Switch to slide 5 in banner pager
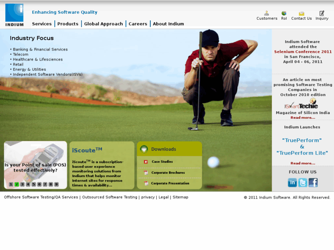The width and height of the screenshot is (334, 250). (x=34, y=184)
